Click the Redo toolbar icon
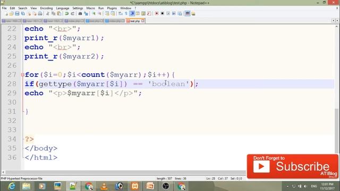Image resolution: width=340 pixels, height=191 pixels. 72,14
